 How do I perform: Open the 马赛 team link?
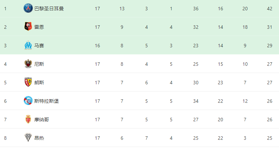39,46
